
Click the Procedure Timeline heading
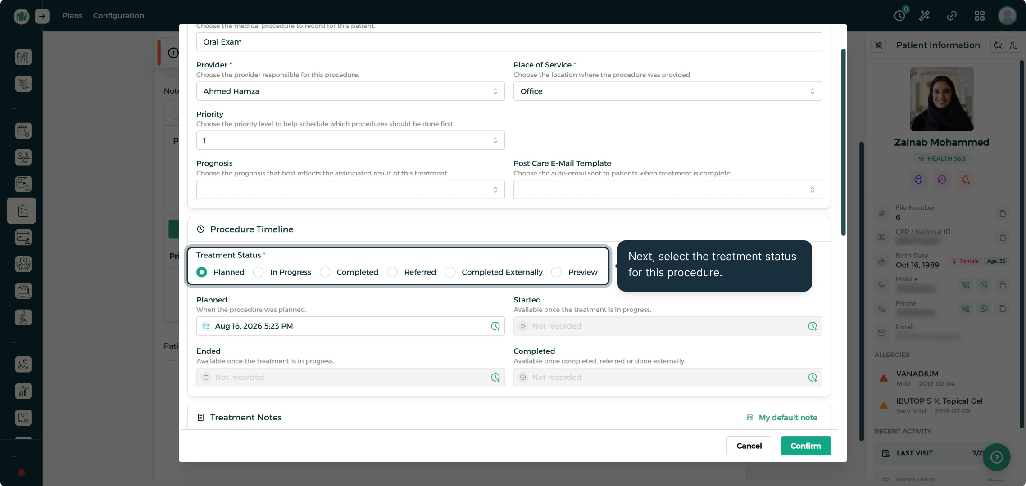pyautogui.click(x=252, y=229)
